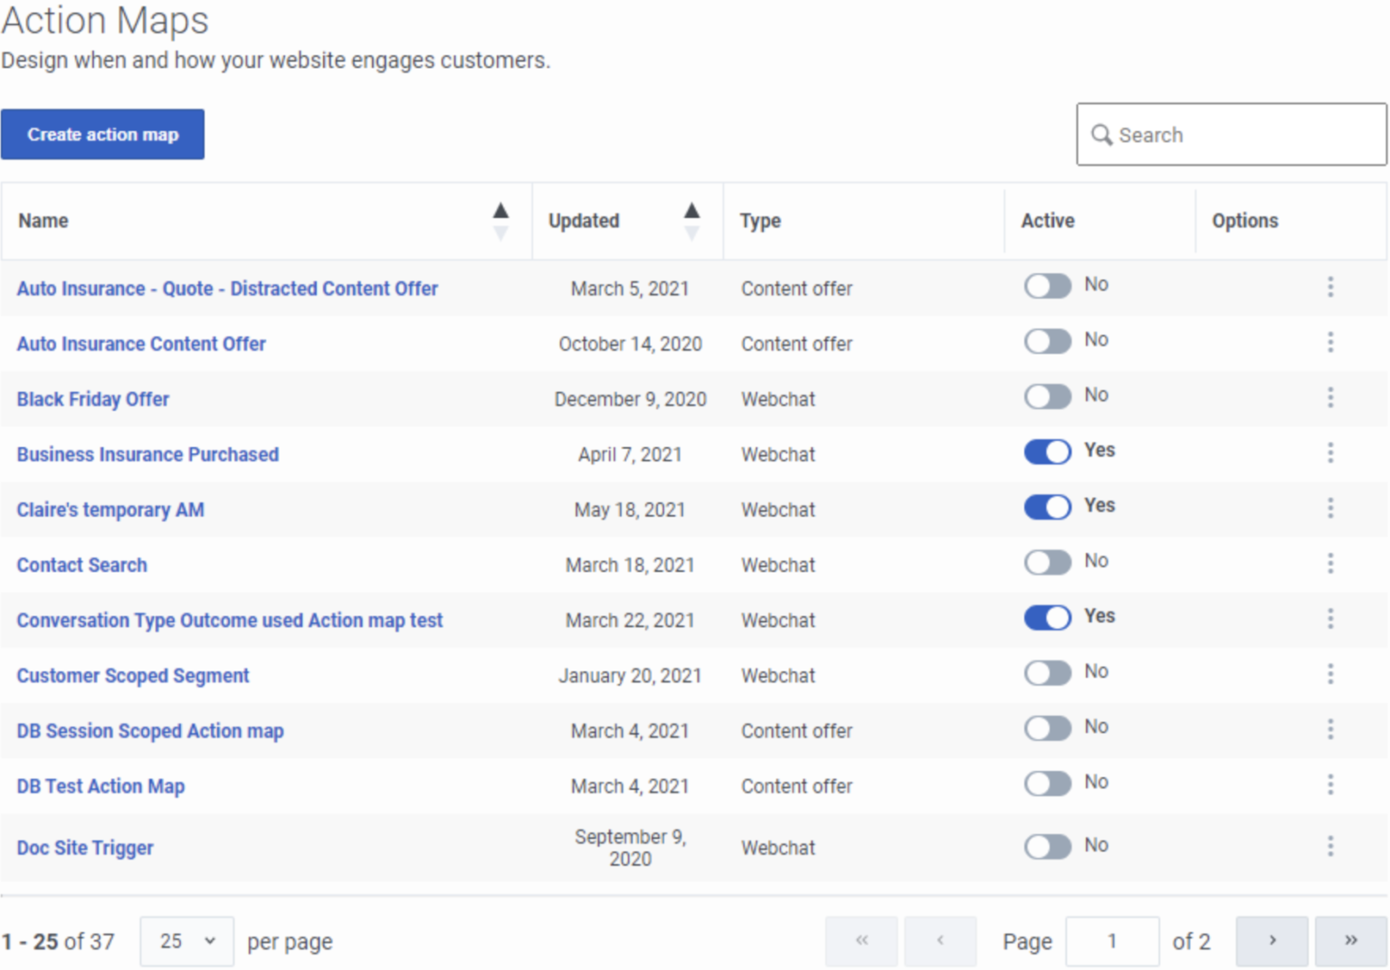Click the search magnifier icon
Image resolution: width=1390 pixels, height=970 pixels.
coord(1102,134)
